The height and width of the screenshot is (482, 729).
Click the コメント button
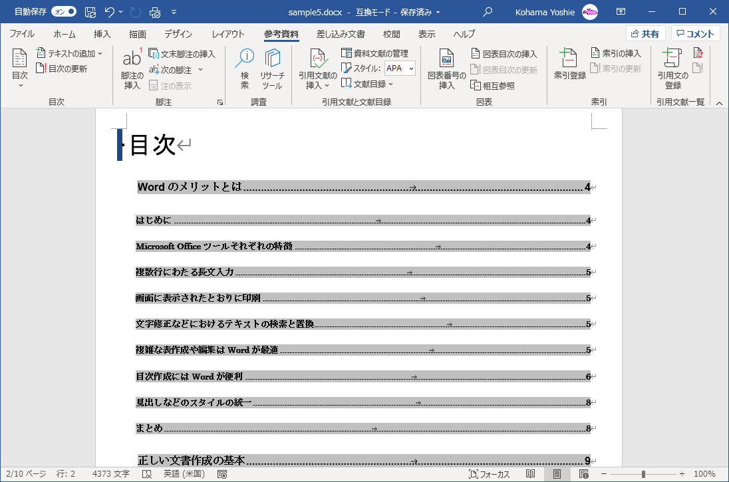pyautogui.click(x=695, y=33)
